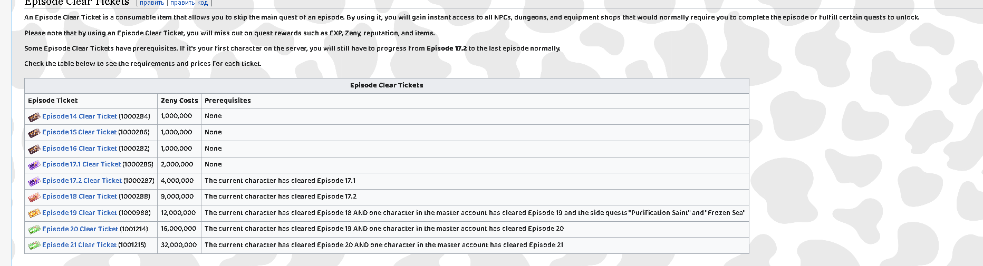Click the Episode 17.1 Clear Ticket icon
983x266 pixels.
tap(34, 165)
